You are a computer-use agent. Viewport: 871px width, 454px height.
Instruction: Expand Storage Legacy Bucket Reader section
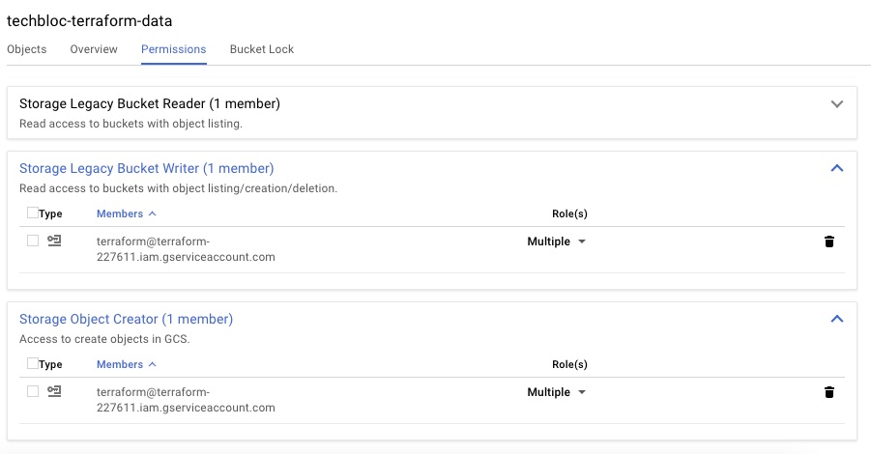coord(837,104)
